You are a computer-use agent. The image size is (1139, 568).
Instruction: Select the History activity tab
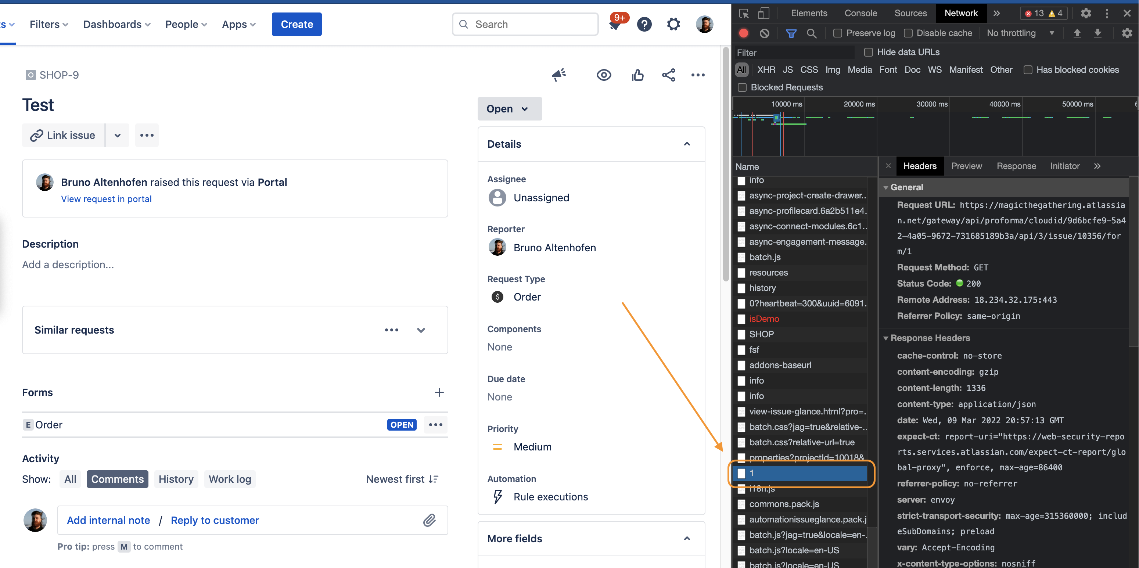click(176, 479)
